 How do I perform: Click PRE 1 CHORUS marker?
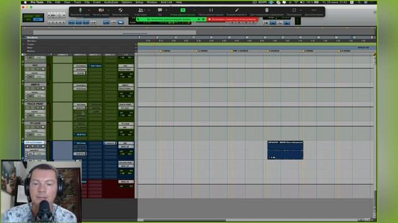pyautogui.click(x=239, y=51)
